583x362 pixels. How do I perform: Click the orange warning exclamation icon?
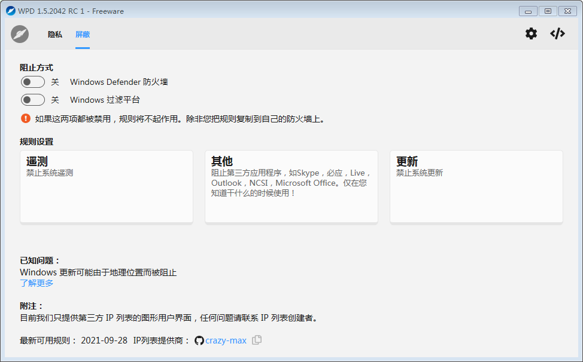pyautogui.click(x=26, y=118)
